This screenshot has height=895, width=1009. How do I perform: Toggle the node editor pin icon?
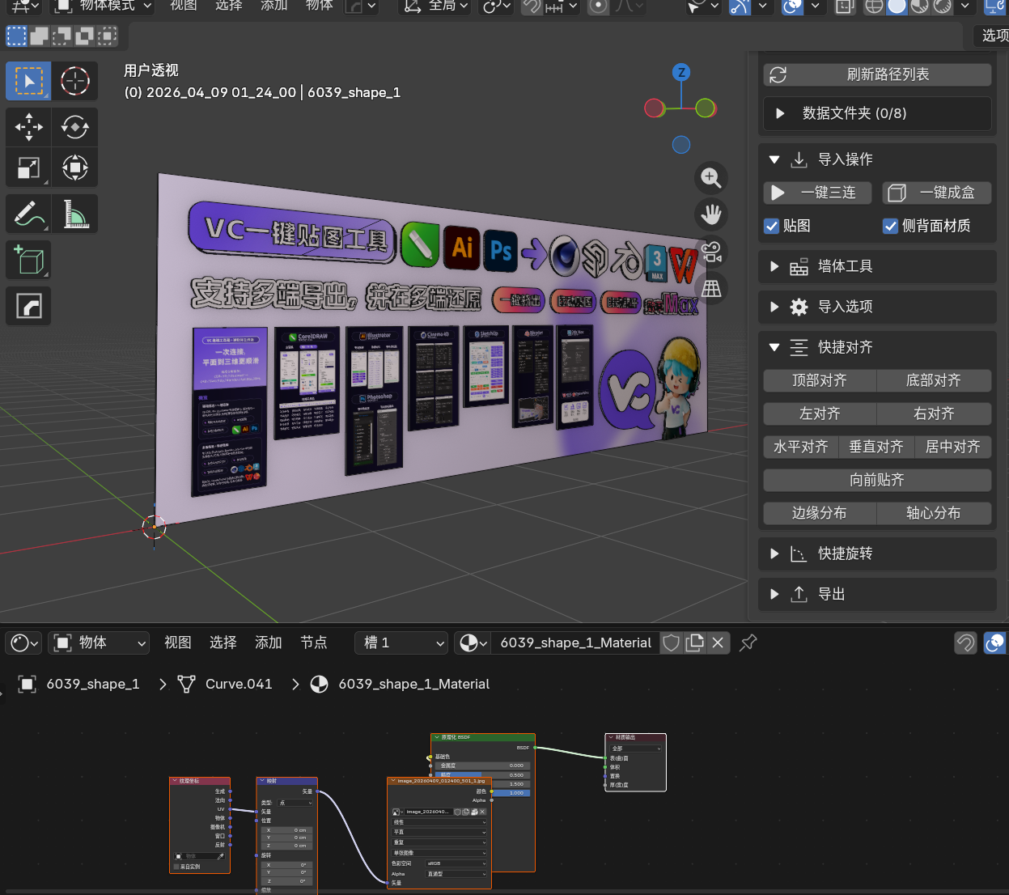(x=748, y=643)
